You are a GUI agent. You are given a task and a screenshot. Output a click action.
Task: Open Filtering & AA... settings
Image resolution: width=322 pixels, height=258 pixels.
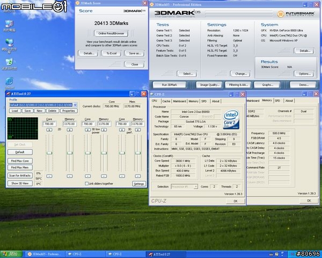(238, 85)
